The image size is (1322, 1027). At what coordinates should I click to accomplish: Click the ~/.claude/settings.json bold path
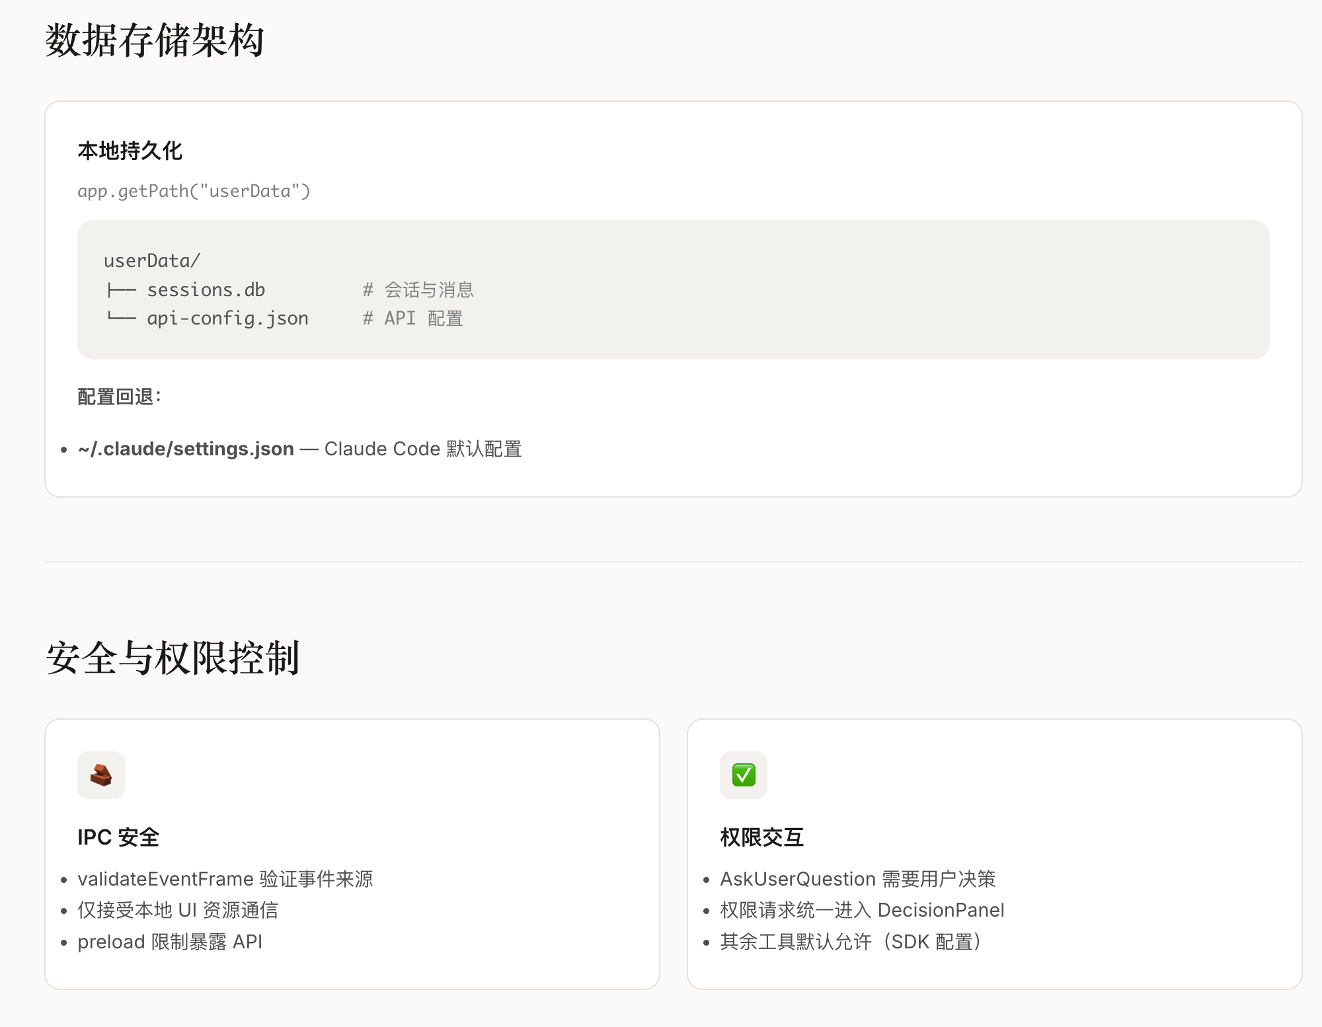pos(186,449)
